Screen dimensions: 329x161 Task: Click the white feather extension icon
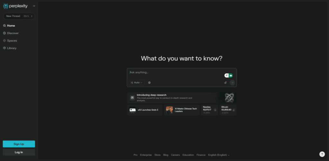point(227,75)
